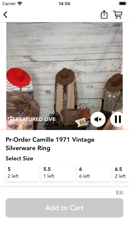
Task: Toggle the muted speaker button
Action: (98, 119)
